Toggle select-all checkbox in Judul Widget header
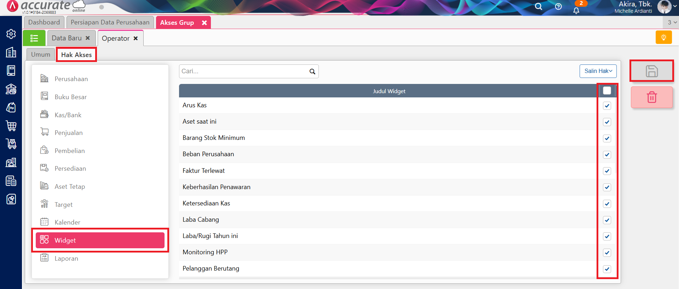679x289 pixels. coord(607,91)
